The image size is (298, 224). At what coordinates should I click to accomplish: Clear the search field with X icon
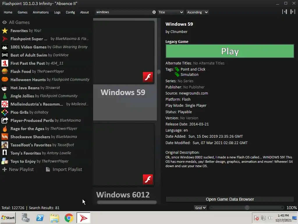(x=154, y=12)
